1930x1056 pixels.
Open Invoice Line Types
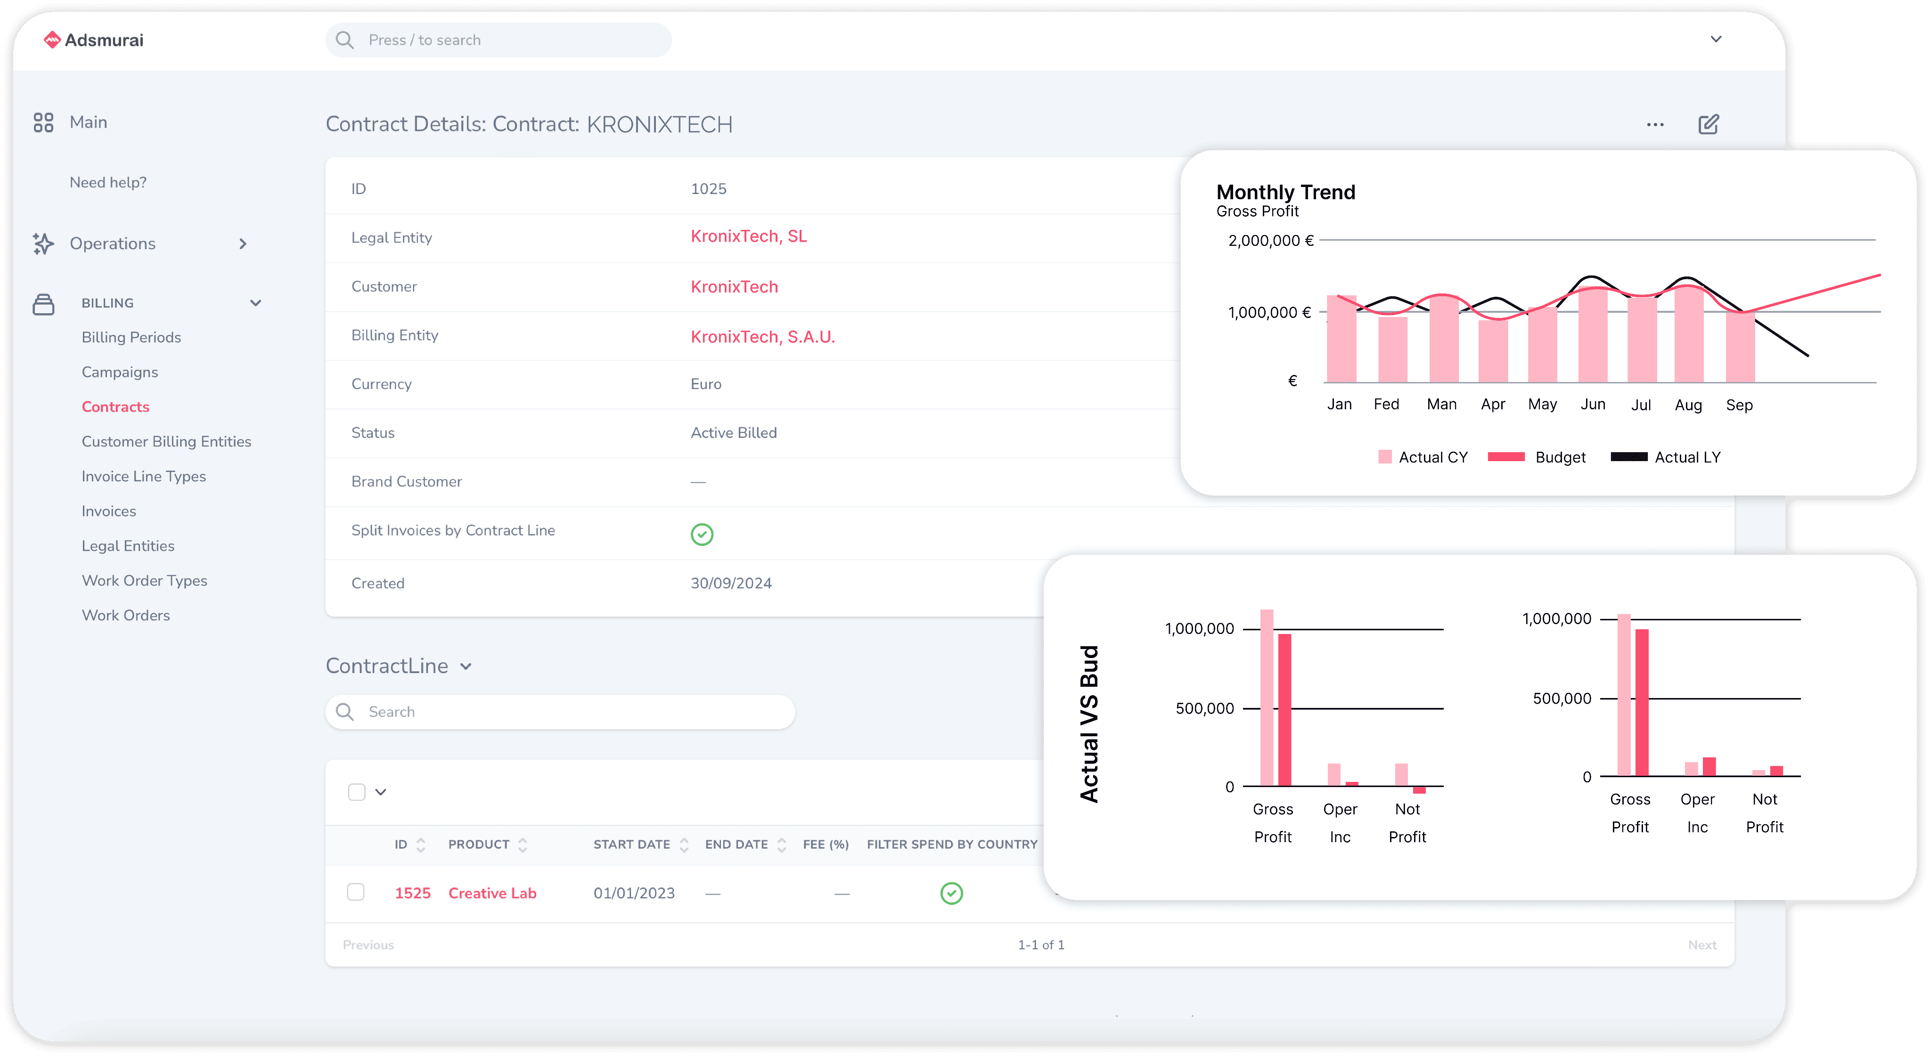click(144, 476)
